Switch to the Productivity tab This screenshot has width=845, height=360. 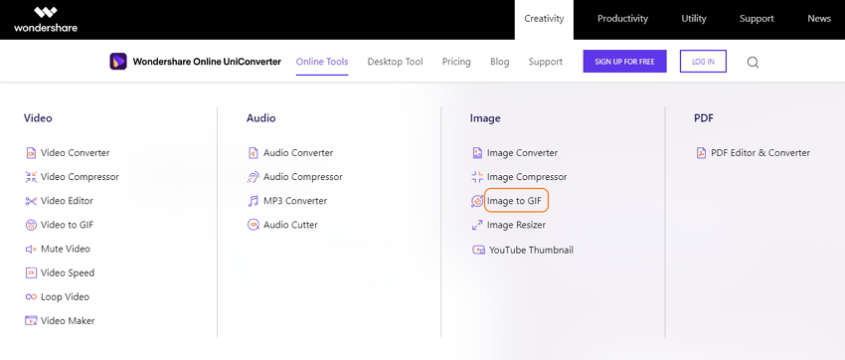pyautogui.click(x=622, y=19)
